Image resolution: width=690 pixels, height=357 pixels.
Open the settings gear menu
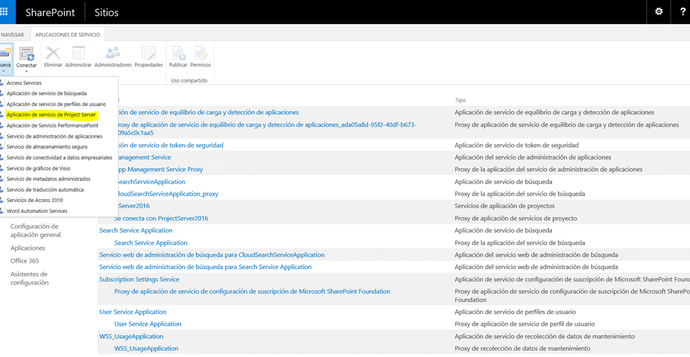point(659,12)
